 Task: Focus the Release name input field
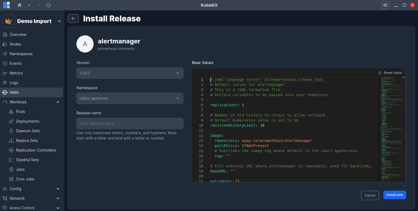(x=130, y=123)
